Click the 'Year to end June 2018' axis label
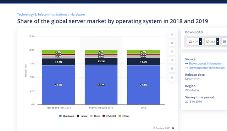 [x=59, y=108]
